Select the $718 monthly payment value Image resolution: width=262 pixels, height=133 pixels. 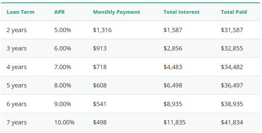100,67
